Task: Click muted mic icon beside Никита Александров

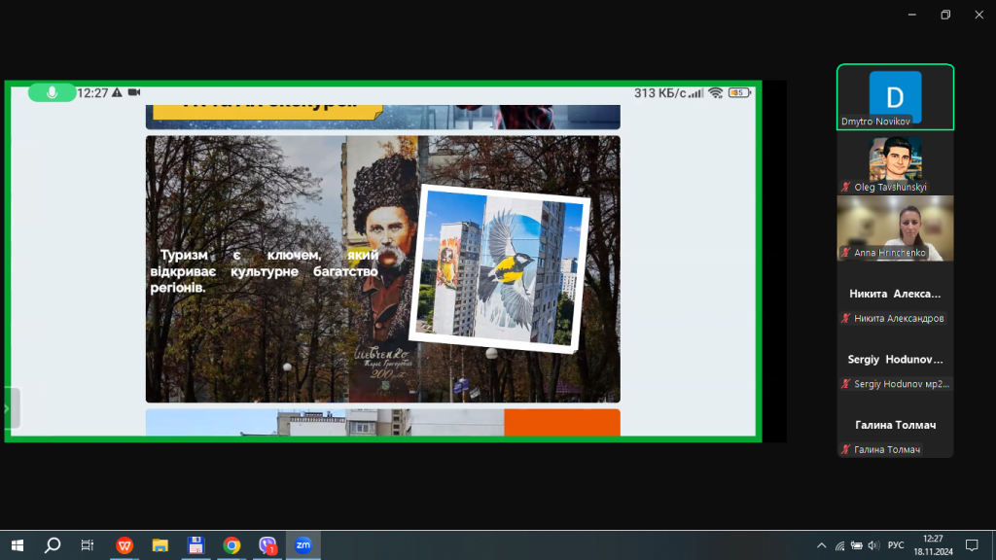Action: coord(846,318)
